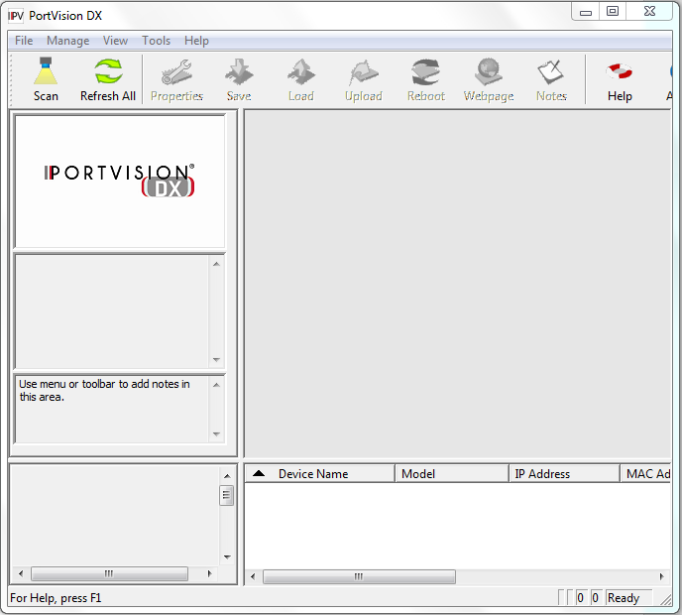Click the device tree vertical scrollbar thumb
Image resolution: width=682 pixels, height=615 pixels.
coord(226,495)
